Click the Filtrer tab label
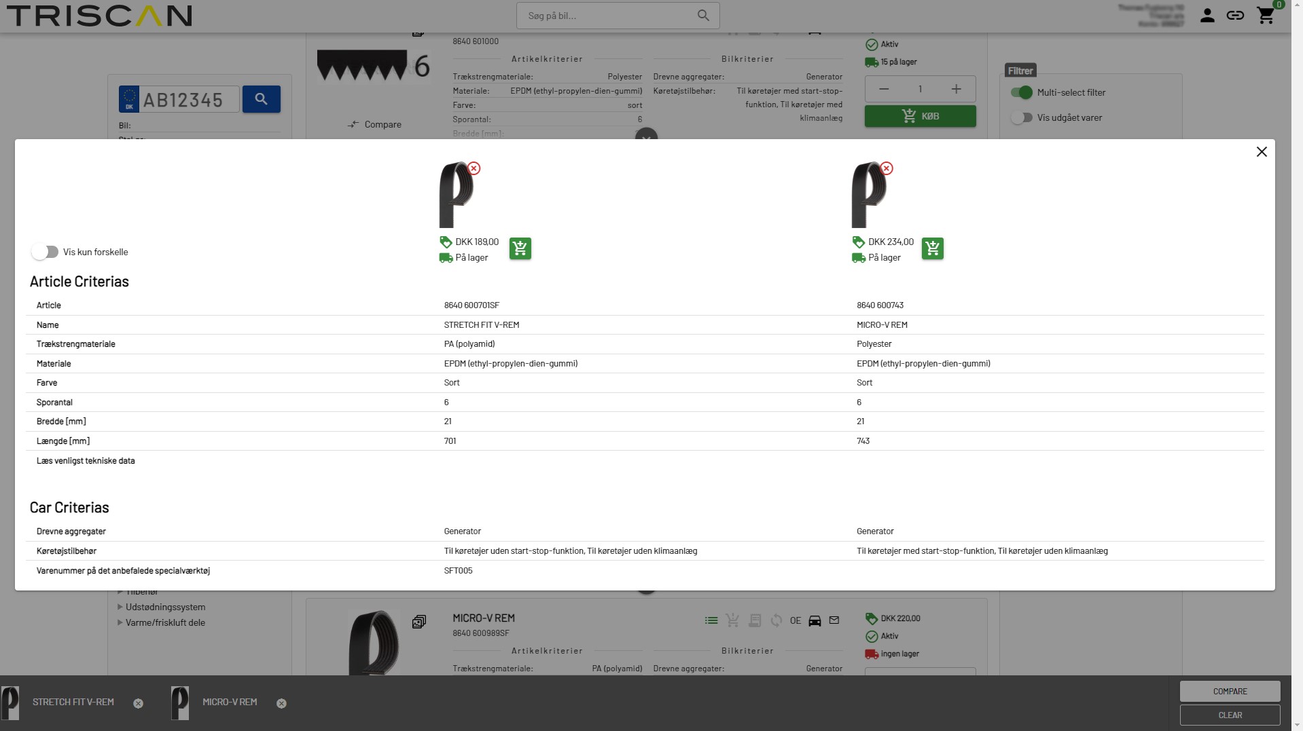 click(x=1020, y=71)
